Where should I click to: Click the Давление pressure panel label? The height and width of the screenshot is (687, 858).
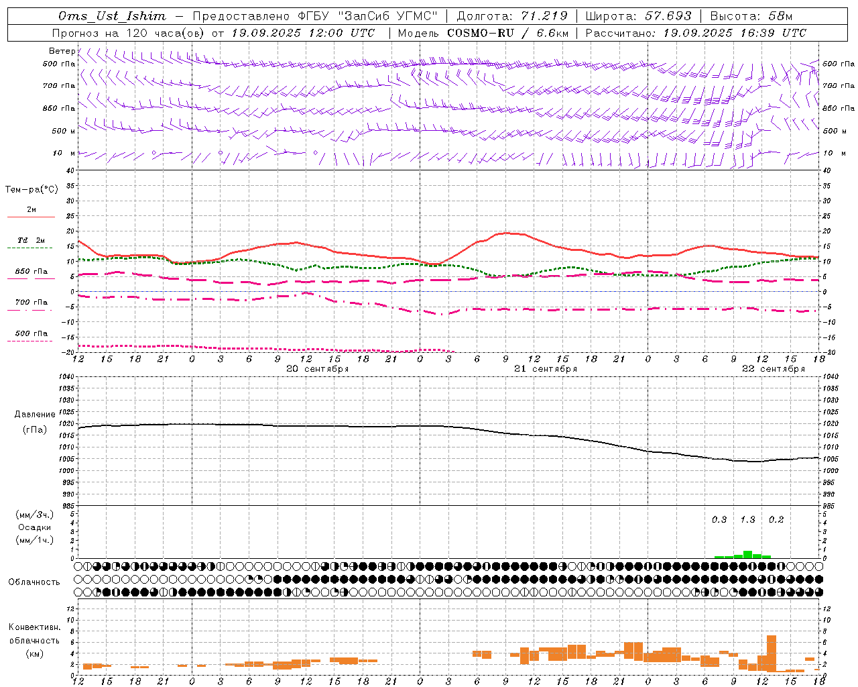click(x=35, y=415)
